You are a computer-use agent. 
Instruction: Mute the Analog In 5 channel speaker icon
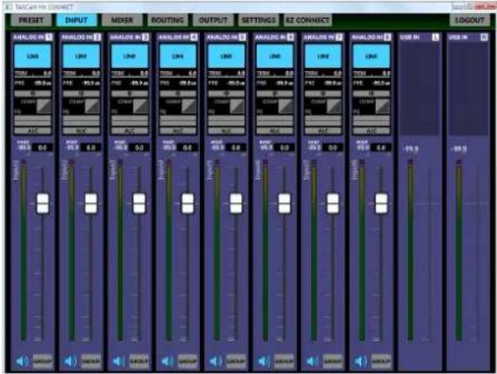[x=216, y=361]
